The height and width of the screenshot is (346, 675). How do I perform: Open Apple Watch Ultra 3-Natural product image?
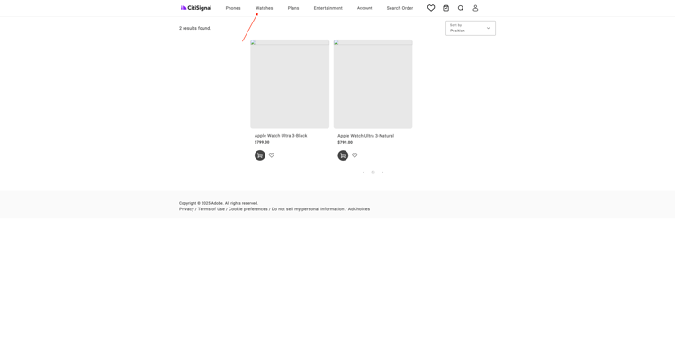coord(373,84)
